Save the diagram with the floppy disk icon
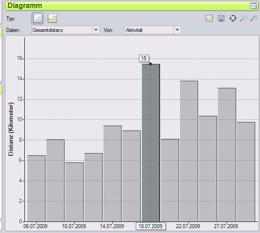This screenshot has height=233, width=260. [221, 18]
